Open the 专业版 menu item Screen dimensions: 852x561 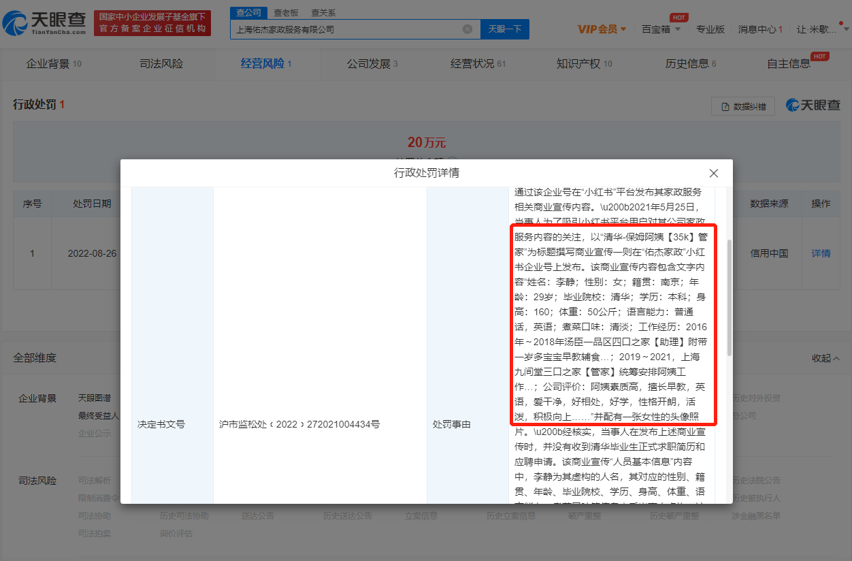(710, 29)
